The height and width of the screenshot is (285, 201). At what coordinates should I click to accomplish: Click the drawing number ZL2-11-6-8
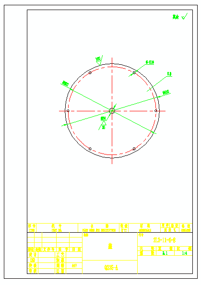165,240
